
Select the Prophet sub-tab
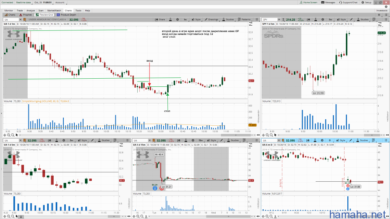tap(26, 15)
